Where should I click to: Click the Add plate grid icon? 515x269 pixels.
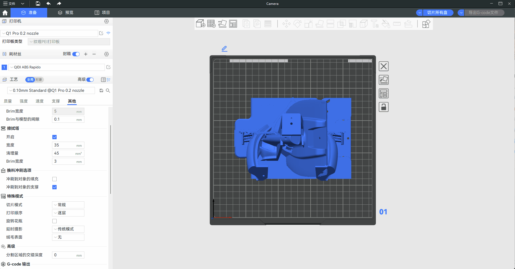(211, 24)
